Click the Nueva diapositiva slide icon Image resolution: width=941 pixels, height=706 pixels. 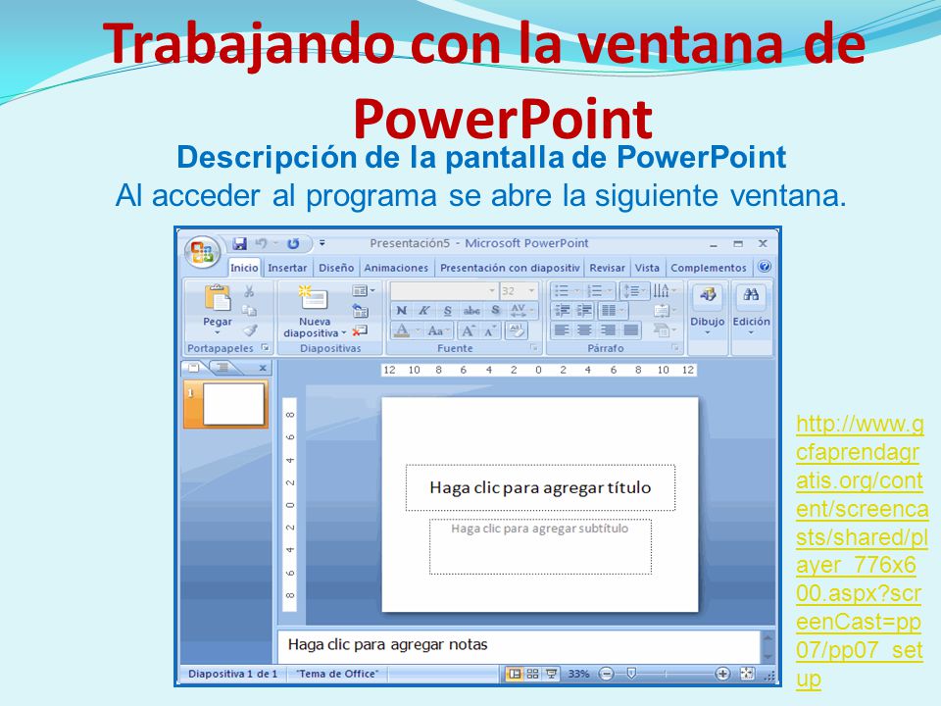(314, 298)
